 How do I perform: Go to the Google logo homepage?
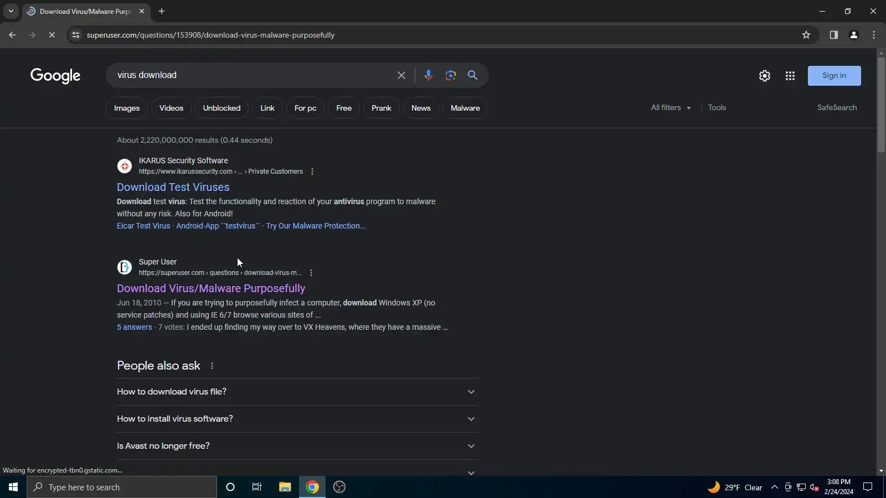pos(55,76)
